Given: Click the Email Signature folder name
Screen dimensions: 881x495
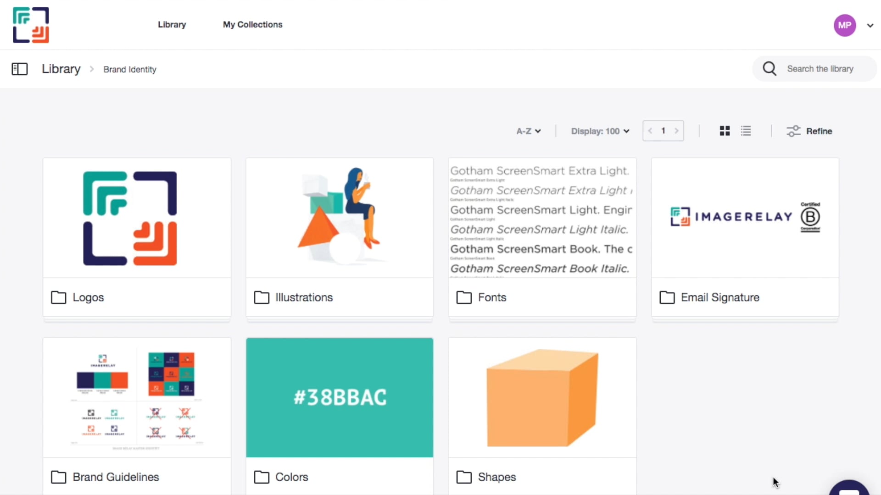Looking at the screenshot, I should [x=720, y=297].
